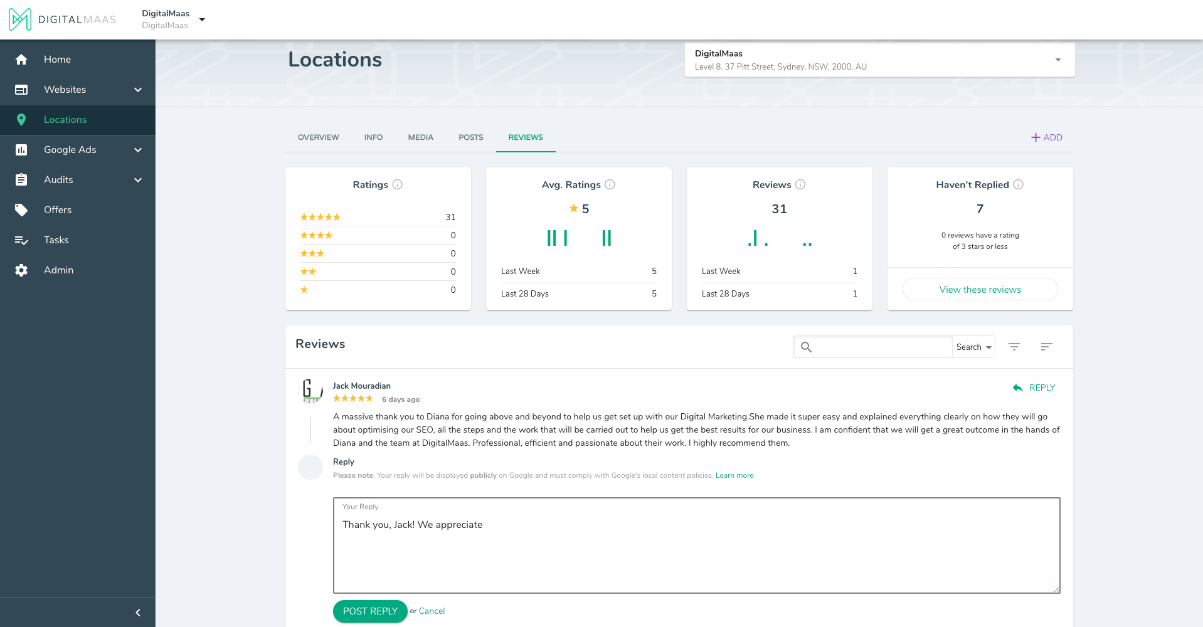
Task: Expand the Websites submenu chevron
Action: click(138, 90)
